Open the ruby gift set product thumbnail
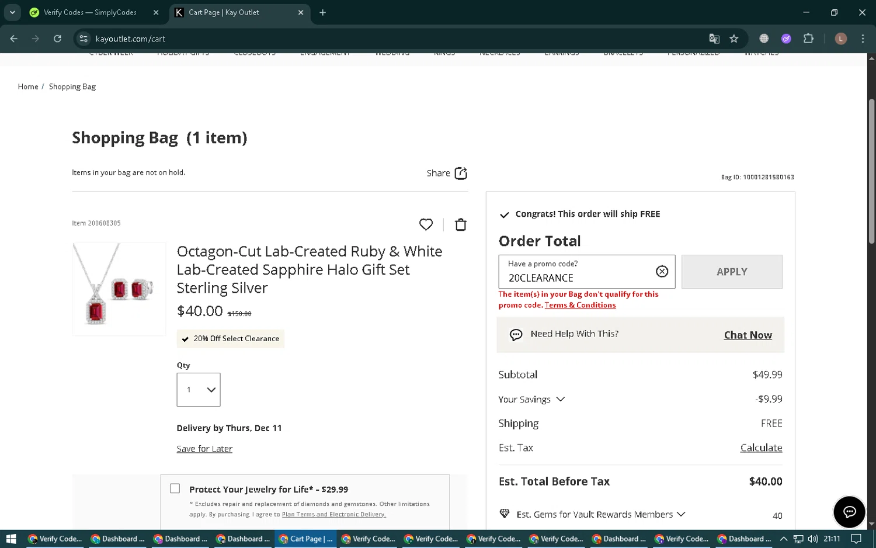Image resolution: width=876 pixels, height=548 pixels. click(119, 289)
